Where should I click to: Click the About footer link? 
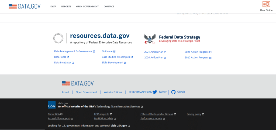point(65,92)
